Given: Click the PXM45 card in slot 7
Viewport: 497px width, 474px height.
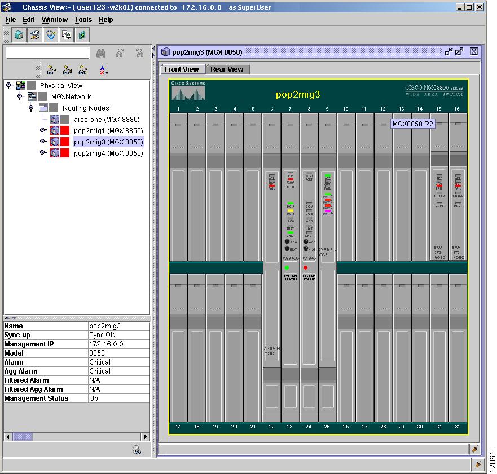Looking at the screenshot, I should [x=291, y=268].
